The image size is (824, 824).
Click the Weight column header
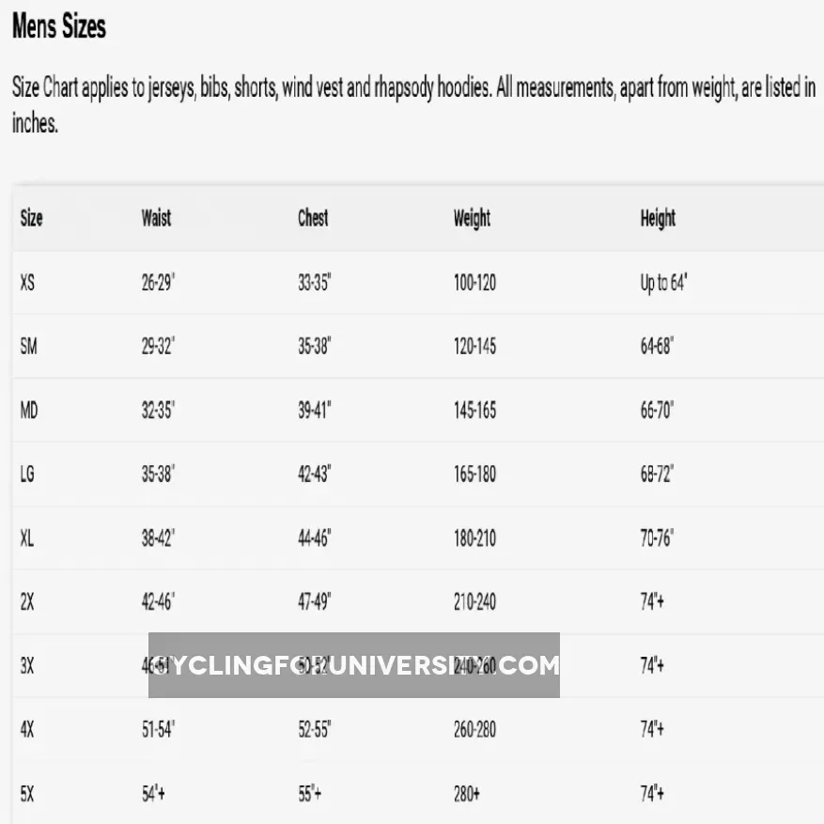472,219
